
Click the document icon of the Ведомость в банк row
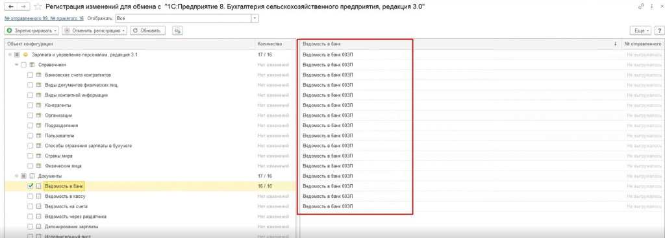pyautogui.click(x=39, y=186)
